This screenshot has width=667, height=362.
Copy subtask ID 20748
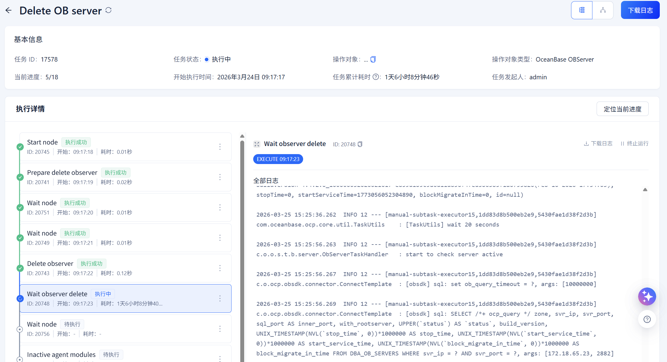(360, 144)
